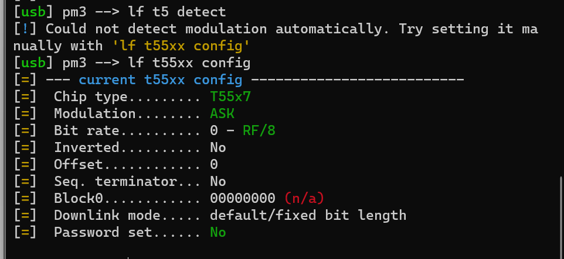Screen dimensions: 564x259
Task: Click the blue 'current t55xx config' header
Action: tap(161, 80)
